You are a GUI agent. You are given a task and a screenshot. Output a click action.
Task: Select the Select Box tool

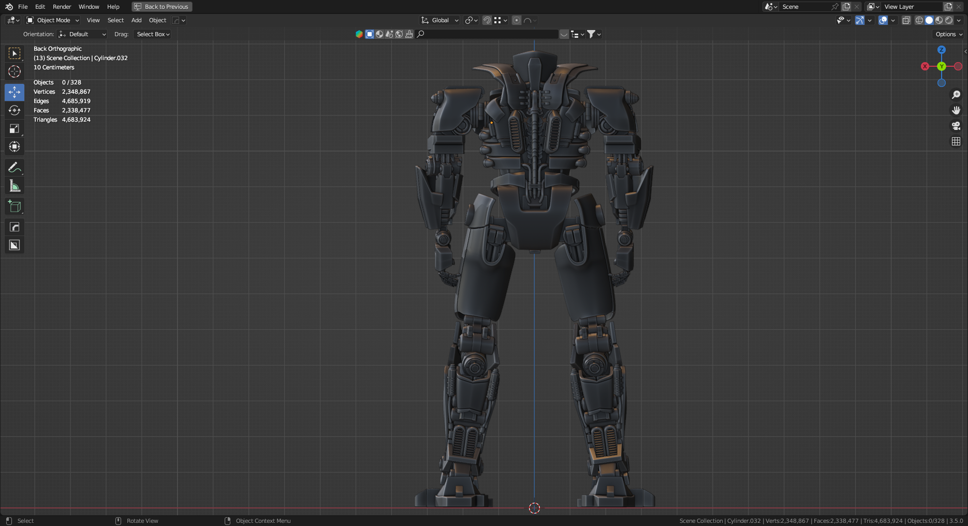click(14, 53)
